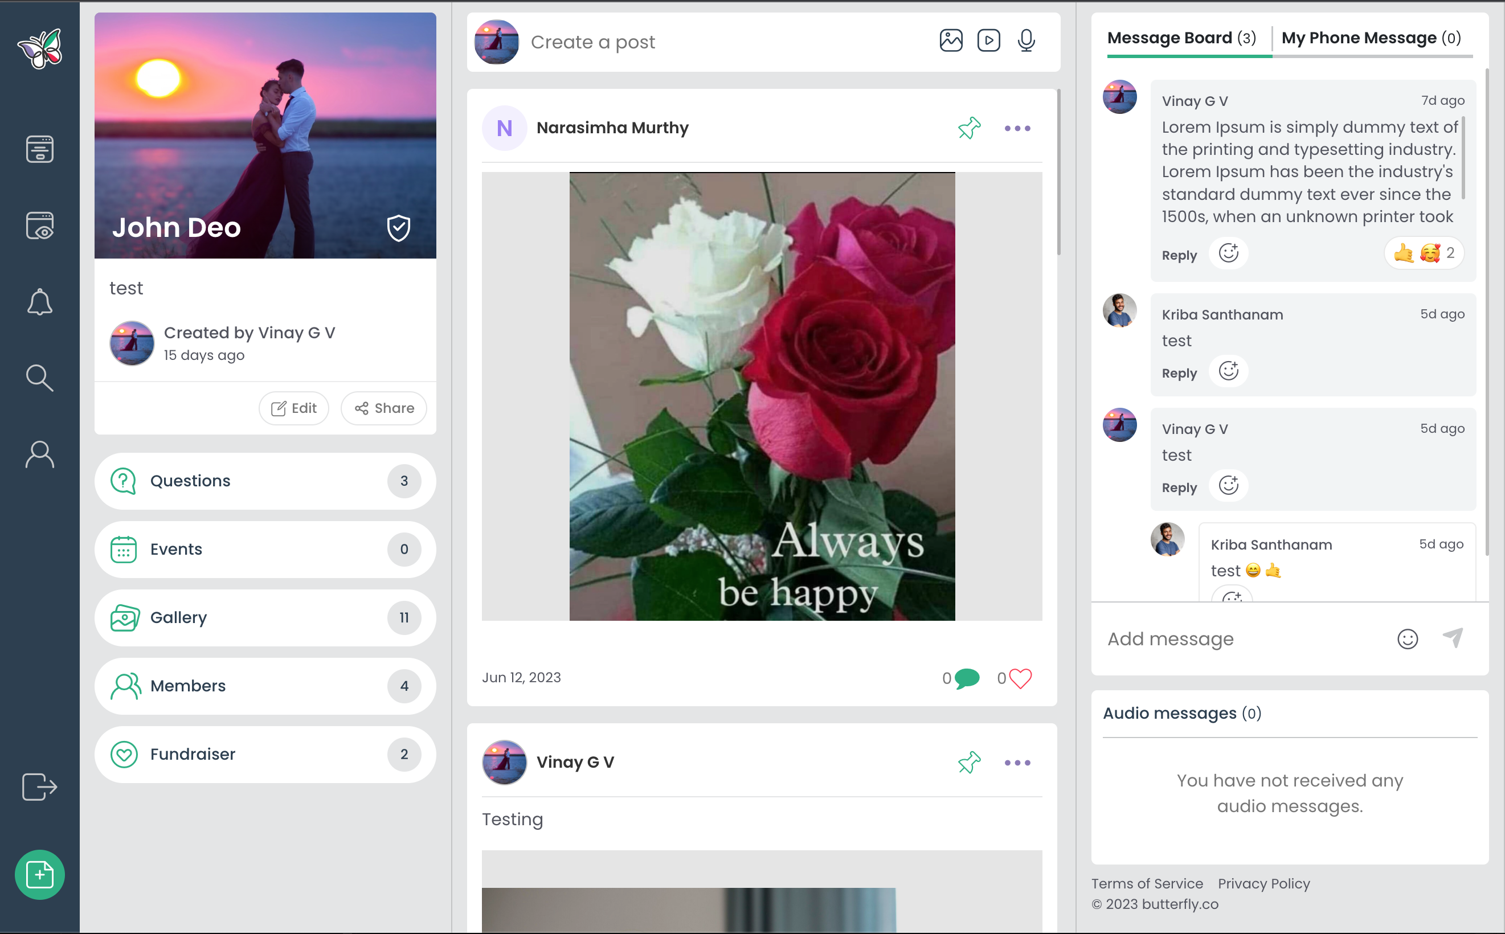Viewport: 1505px width, 934px height.
Task: Click the Add message input field
Action: pyautogui.click(x=1242, y=639)
